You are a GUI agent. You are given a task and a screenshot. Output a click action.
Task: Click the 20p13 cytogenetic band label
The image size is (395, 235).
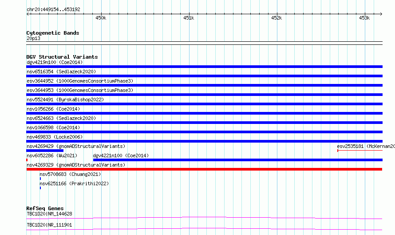[33, 38]
